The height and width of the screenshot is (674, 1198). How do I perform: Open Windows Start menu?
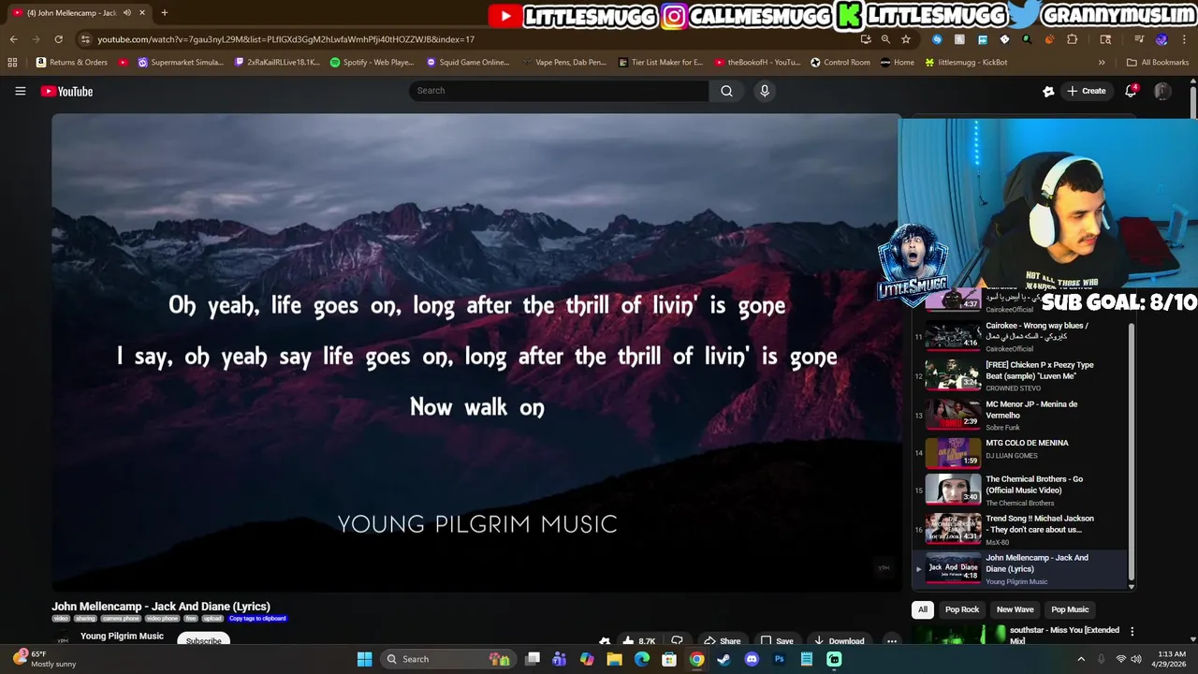(364, 659)
